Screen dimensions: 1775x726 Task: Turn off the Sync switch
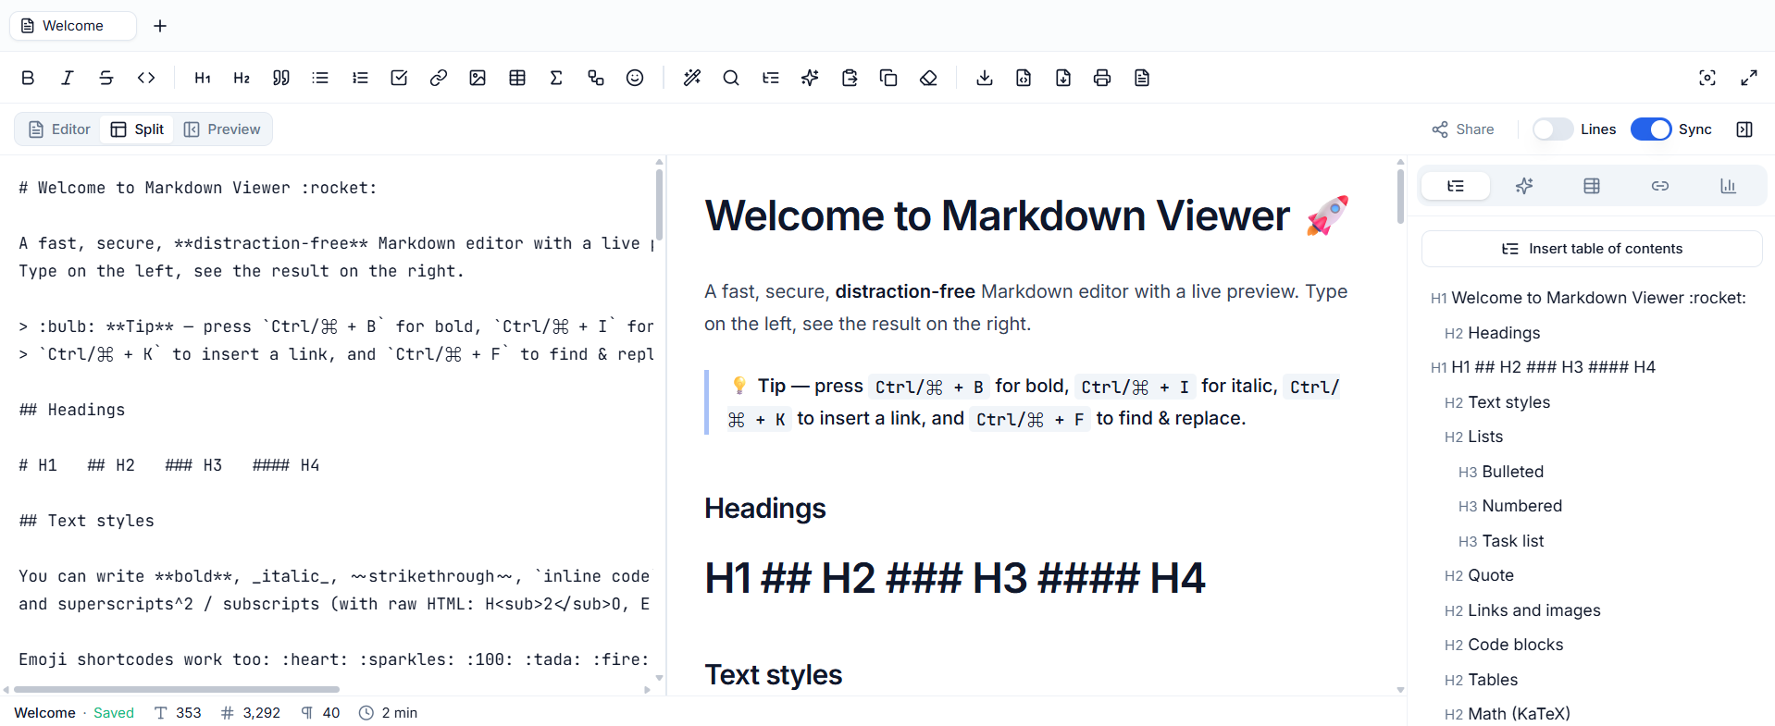coord(1651,129)
